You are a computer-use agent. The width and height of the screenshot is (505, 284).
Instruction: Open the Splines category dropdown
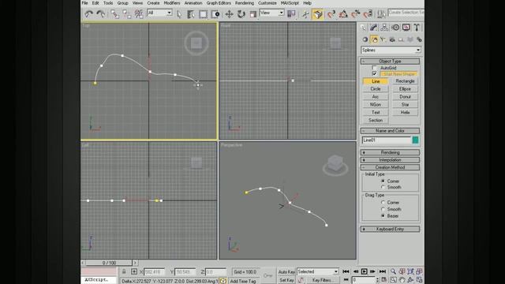point(391,50)
